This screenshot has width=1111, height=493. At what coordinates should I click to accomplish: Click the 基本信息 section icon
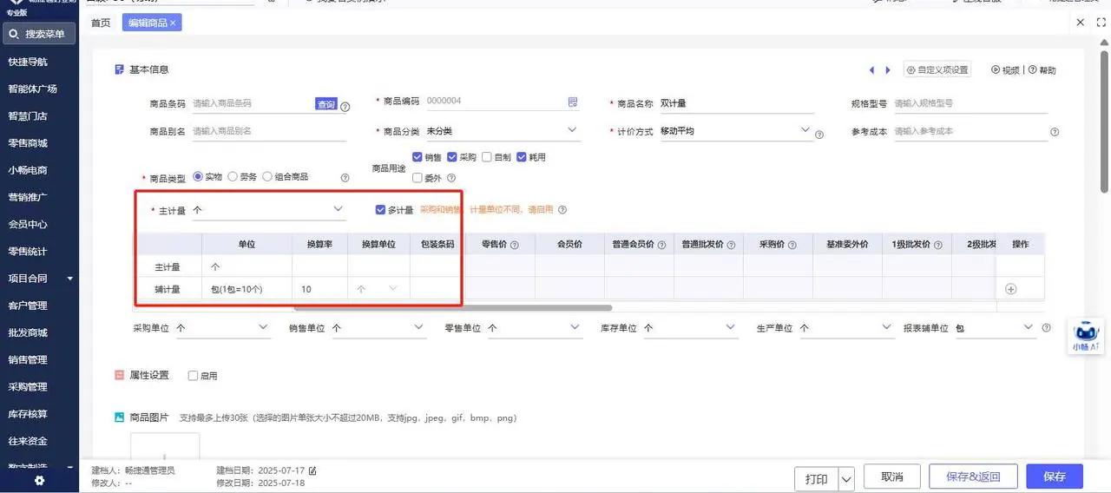pyautogui.click(x=119, y=69)
